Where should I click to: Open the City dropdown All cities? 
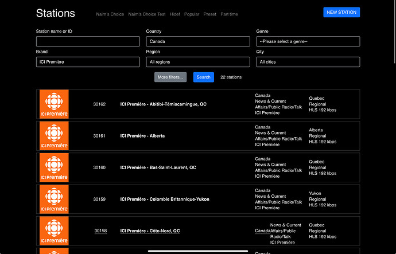click(308, 62)
